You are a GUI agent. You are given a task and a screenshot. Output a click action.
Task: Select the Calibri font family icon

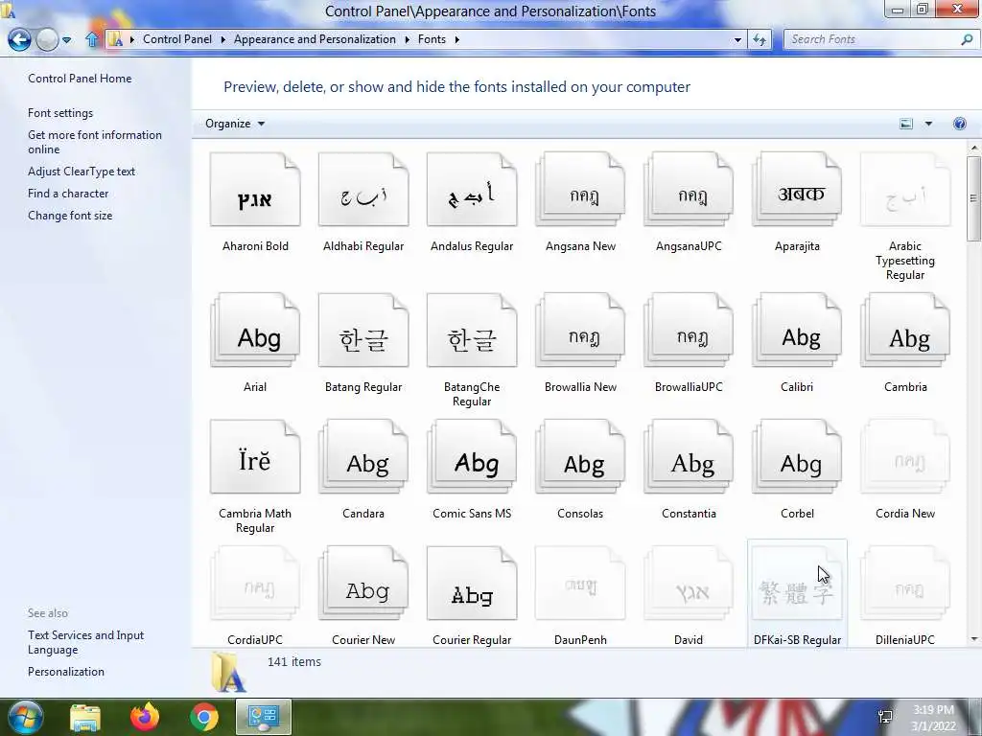[x=797, y=331]
